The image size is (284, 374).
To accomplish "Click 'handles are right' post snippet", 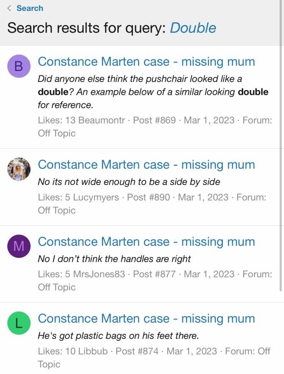I will 114,259.
